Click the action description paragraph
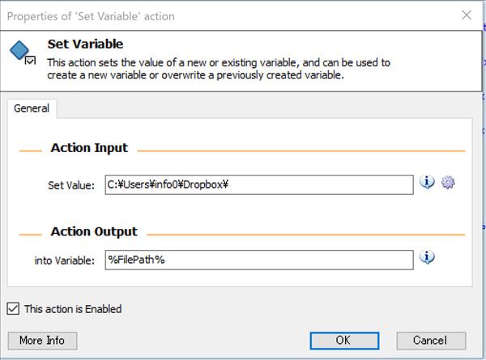The image size is (486, 360). [x=219, y=69]
